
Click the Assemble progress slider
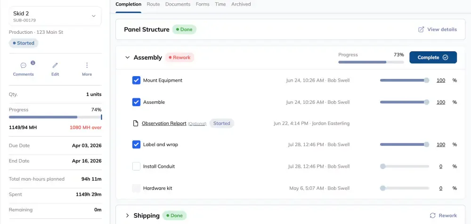point(404,102)
